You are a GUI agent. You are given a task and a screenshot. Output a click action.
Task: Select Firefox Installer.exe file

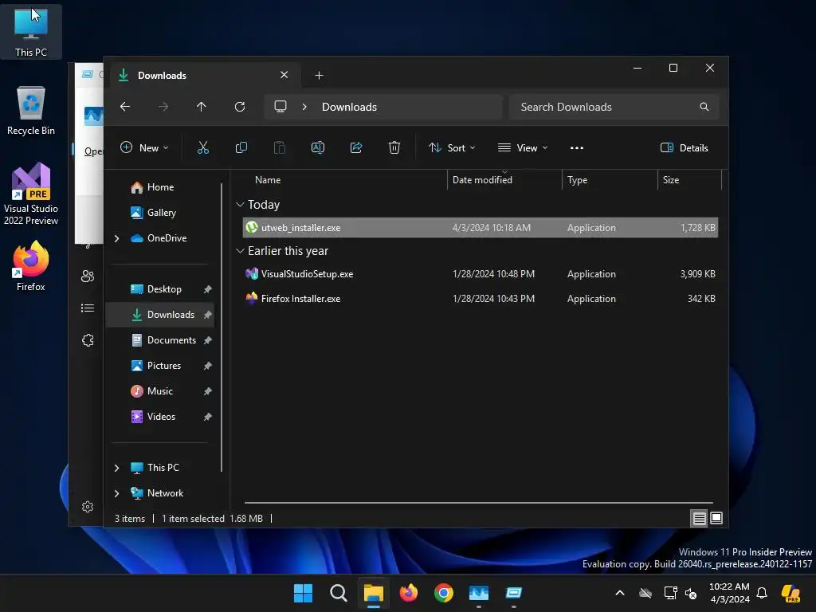coord(481,299)
